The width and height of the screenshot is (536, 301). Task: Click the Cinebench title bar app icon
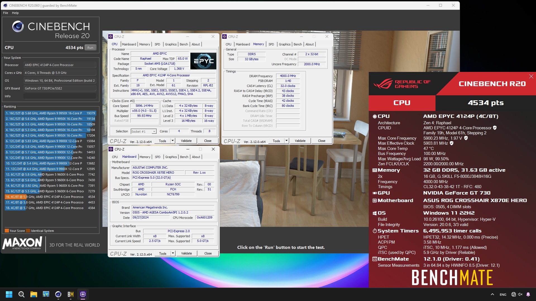pos(5,5)
